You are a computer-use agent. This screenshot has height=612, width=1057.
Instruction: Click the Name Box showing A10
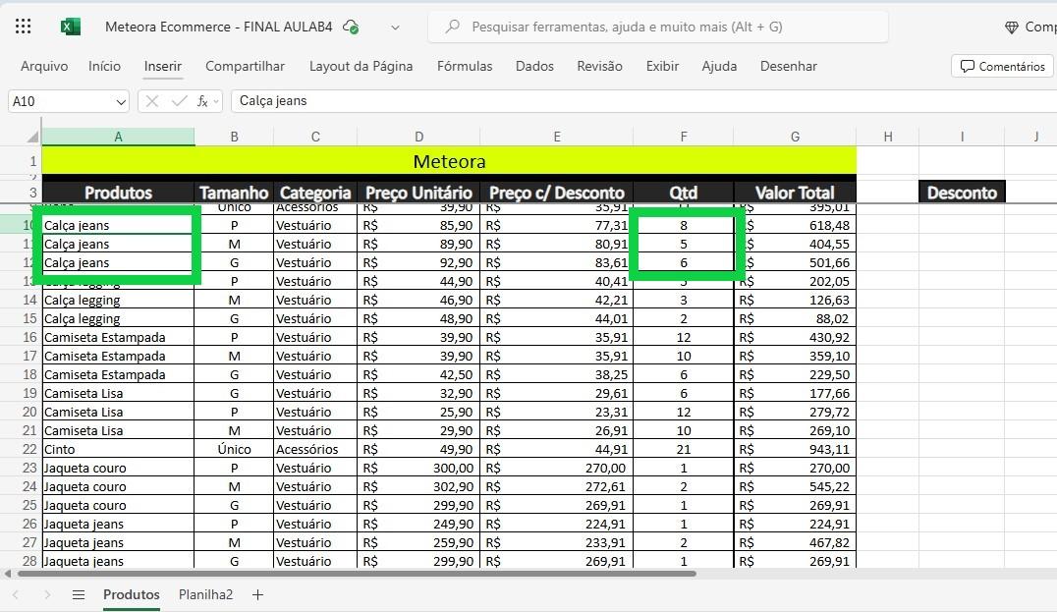[61, 101]
